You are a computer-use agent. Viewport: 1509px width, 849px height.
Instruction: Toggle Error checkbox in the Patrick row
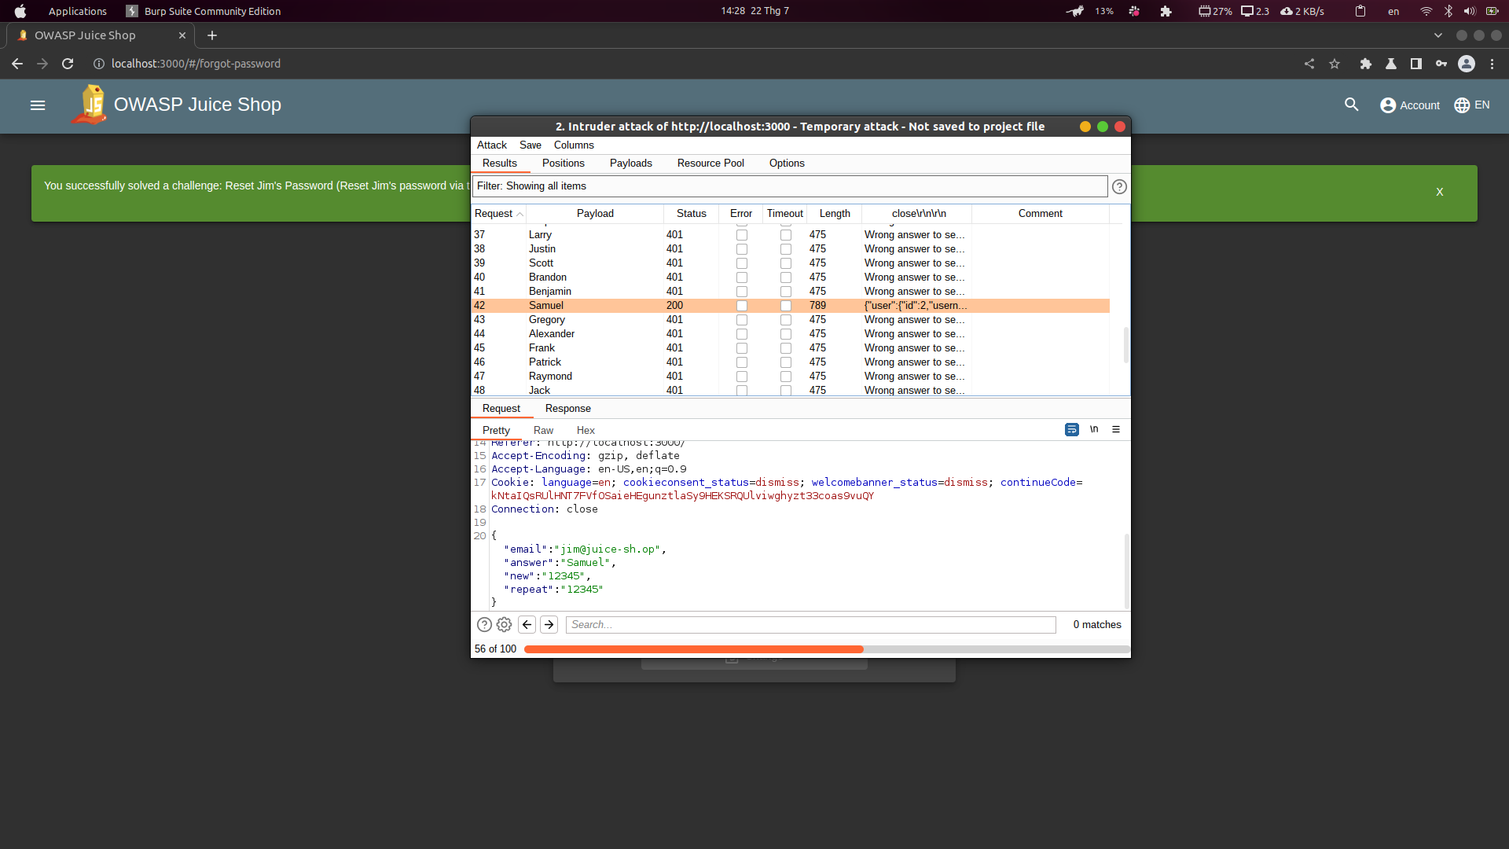pyautogui.click(x=742, y=362)
